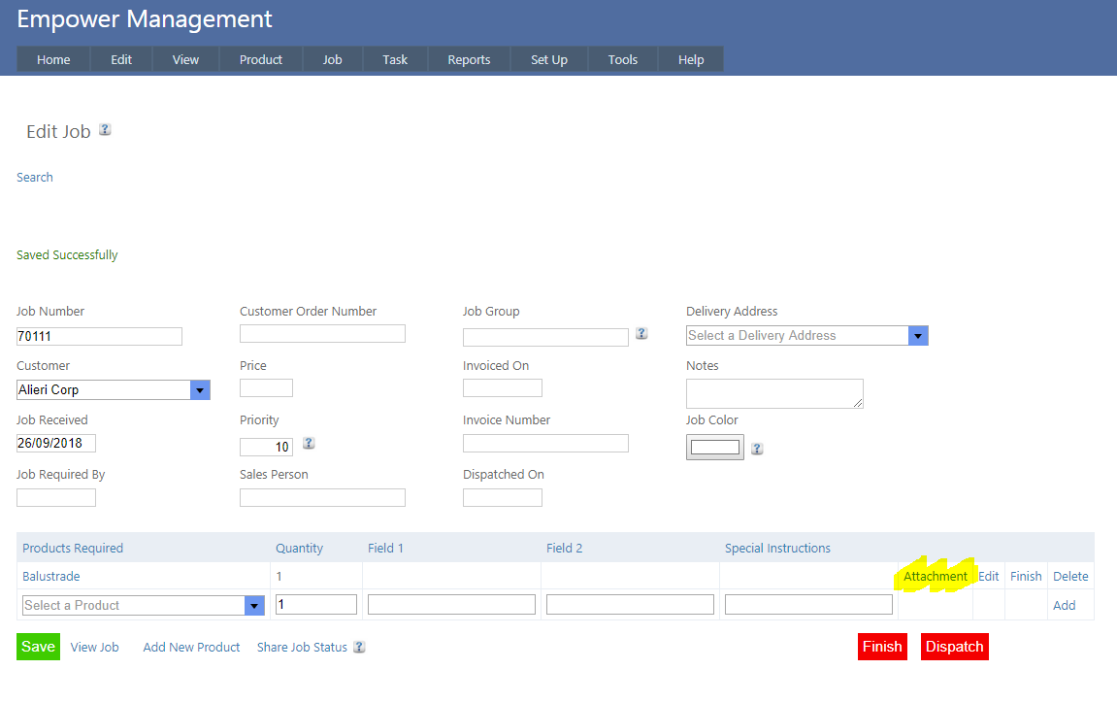1117x703 pixels.
Task: Open the Attachment link for Balustrade
Action: tap(935, 576)
